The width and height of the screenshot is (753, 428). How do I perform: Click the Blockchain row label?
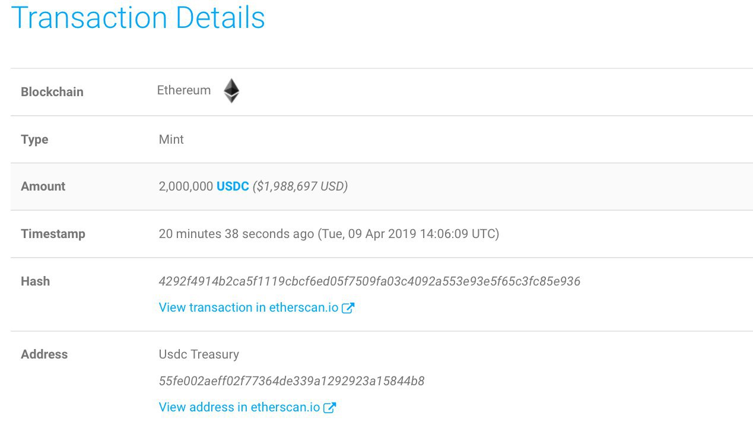pos(52,92)
